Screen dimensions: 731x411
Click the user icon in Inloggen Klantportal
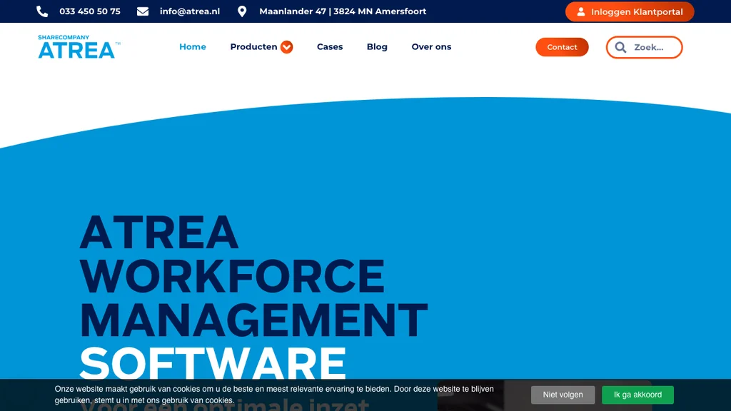tap(581, 11)
